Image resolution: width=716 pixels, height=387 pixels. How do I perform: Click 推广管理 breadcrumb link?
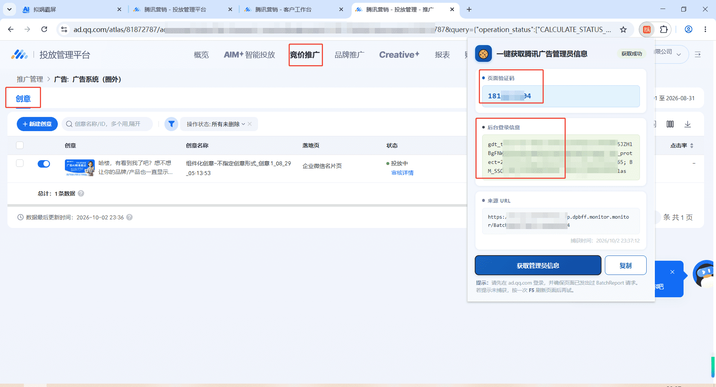[x=30, y=79]
